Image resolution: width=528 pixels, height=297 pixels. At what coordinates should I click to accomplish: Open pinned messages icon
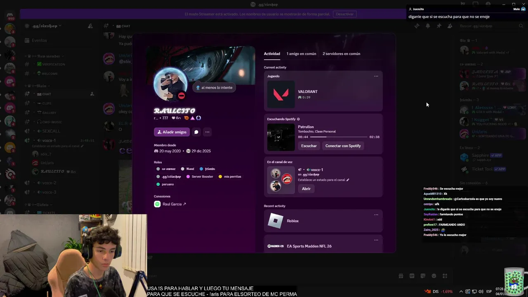click(439, 26)
